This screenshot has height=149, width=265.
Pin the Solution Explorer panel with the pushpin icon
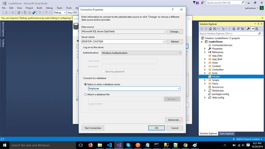[x=258, y=24]
